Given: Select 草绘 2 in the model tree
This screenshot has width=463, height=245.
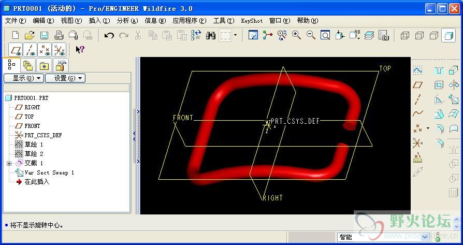Looking at the screenshot, I should coord(34,154).
